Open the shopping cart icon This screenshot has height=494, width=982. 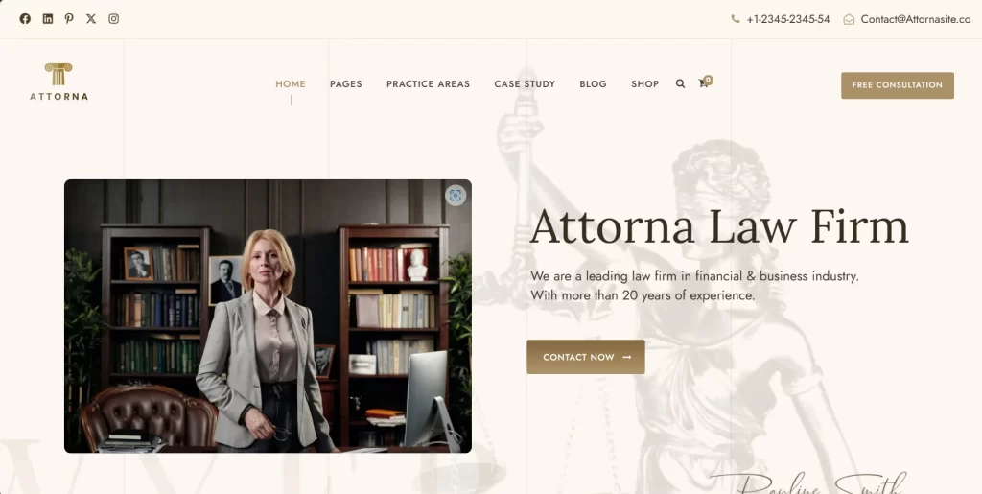click(x=704, y=82)
